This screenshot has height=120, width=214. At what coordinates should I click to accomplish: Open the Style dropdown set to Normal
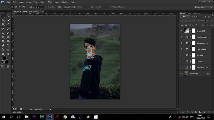click(70, 7)
